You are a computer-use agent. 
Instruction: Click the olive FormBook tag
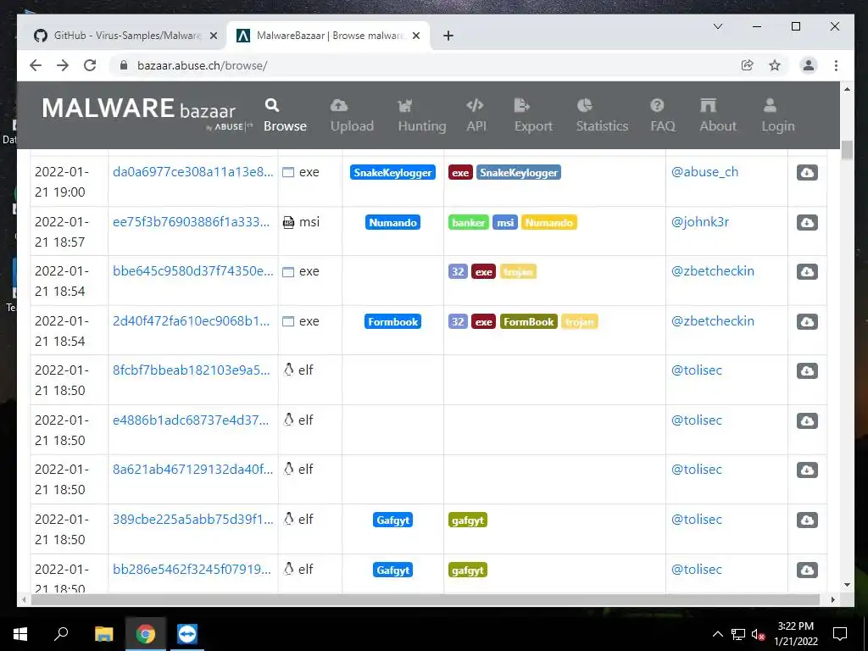click(x=529, y=321)
